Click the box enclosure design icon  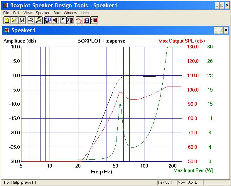point(63,20)
